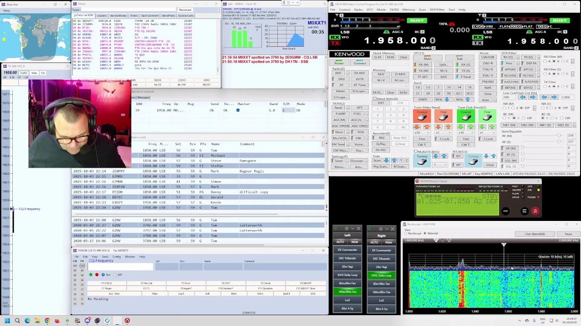Select the 160m/80m Fan antenna on Left
This screenshot has width=581, height=326.
tap(347, 292)
